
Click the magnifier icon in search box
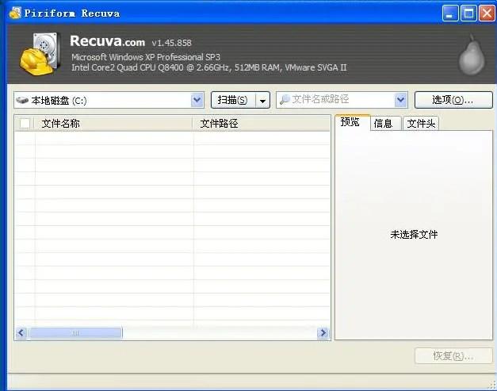coord(285,100)
